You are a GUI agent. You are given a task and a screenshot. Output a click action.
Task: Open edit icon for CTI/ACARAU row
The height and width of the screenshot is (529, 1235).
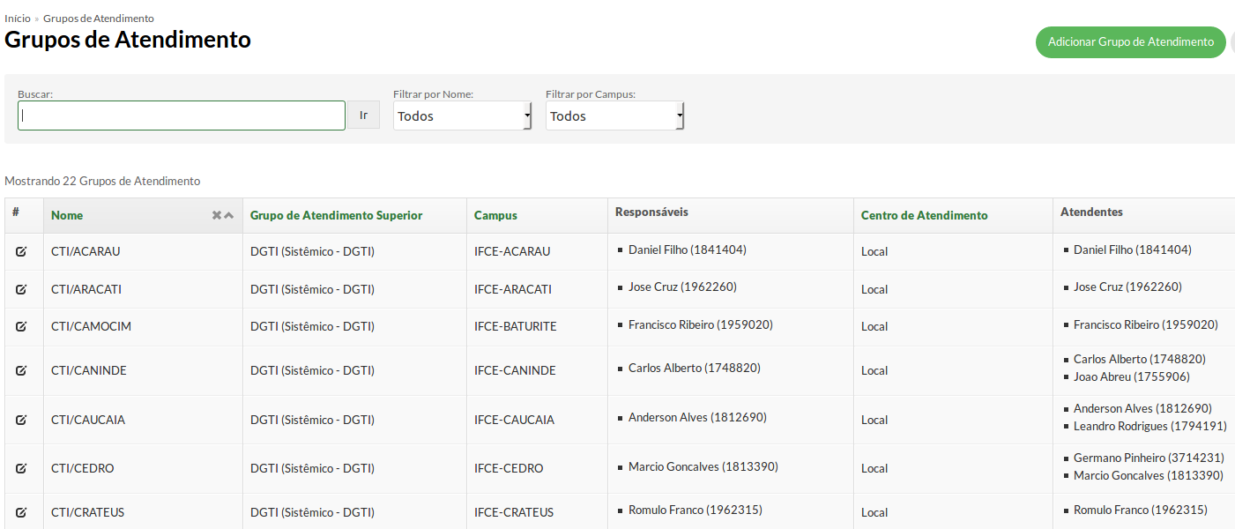pyautogui.click(x=21, y=251)
